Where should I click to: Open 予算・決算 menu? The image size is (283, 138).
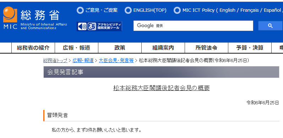(250, 48)
